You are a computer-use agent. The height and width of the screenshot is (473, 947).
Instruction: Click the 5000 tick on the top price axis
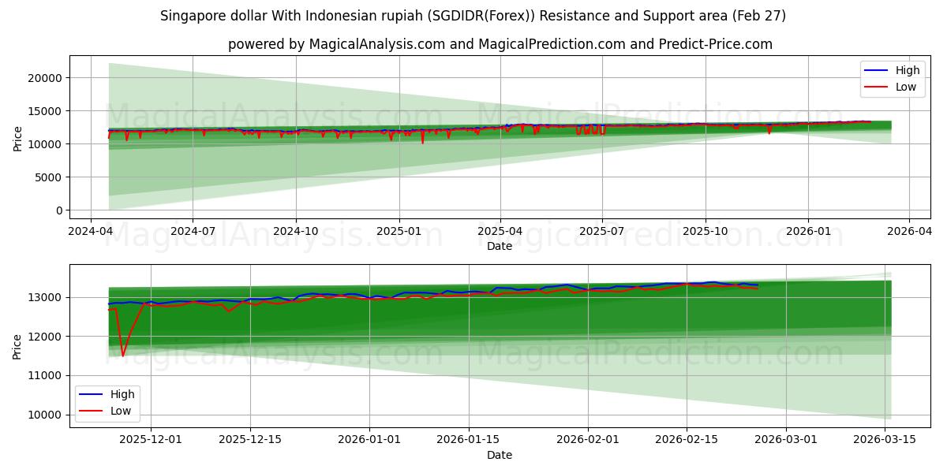50,177
